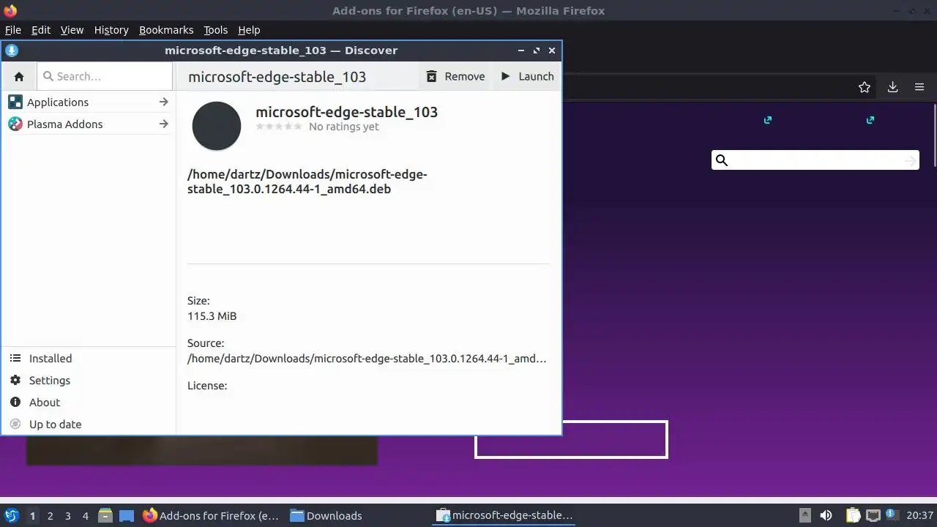The image size is (937, 527).
Task: Open clipboard manager tray icon
Action: (x=854, y=515)
